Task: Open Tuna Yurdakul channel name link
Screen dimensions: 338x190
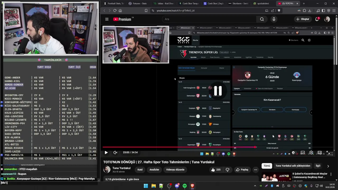Action: 121,168
